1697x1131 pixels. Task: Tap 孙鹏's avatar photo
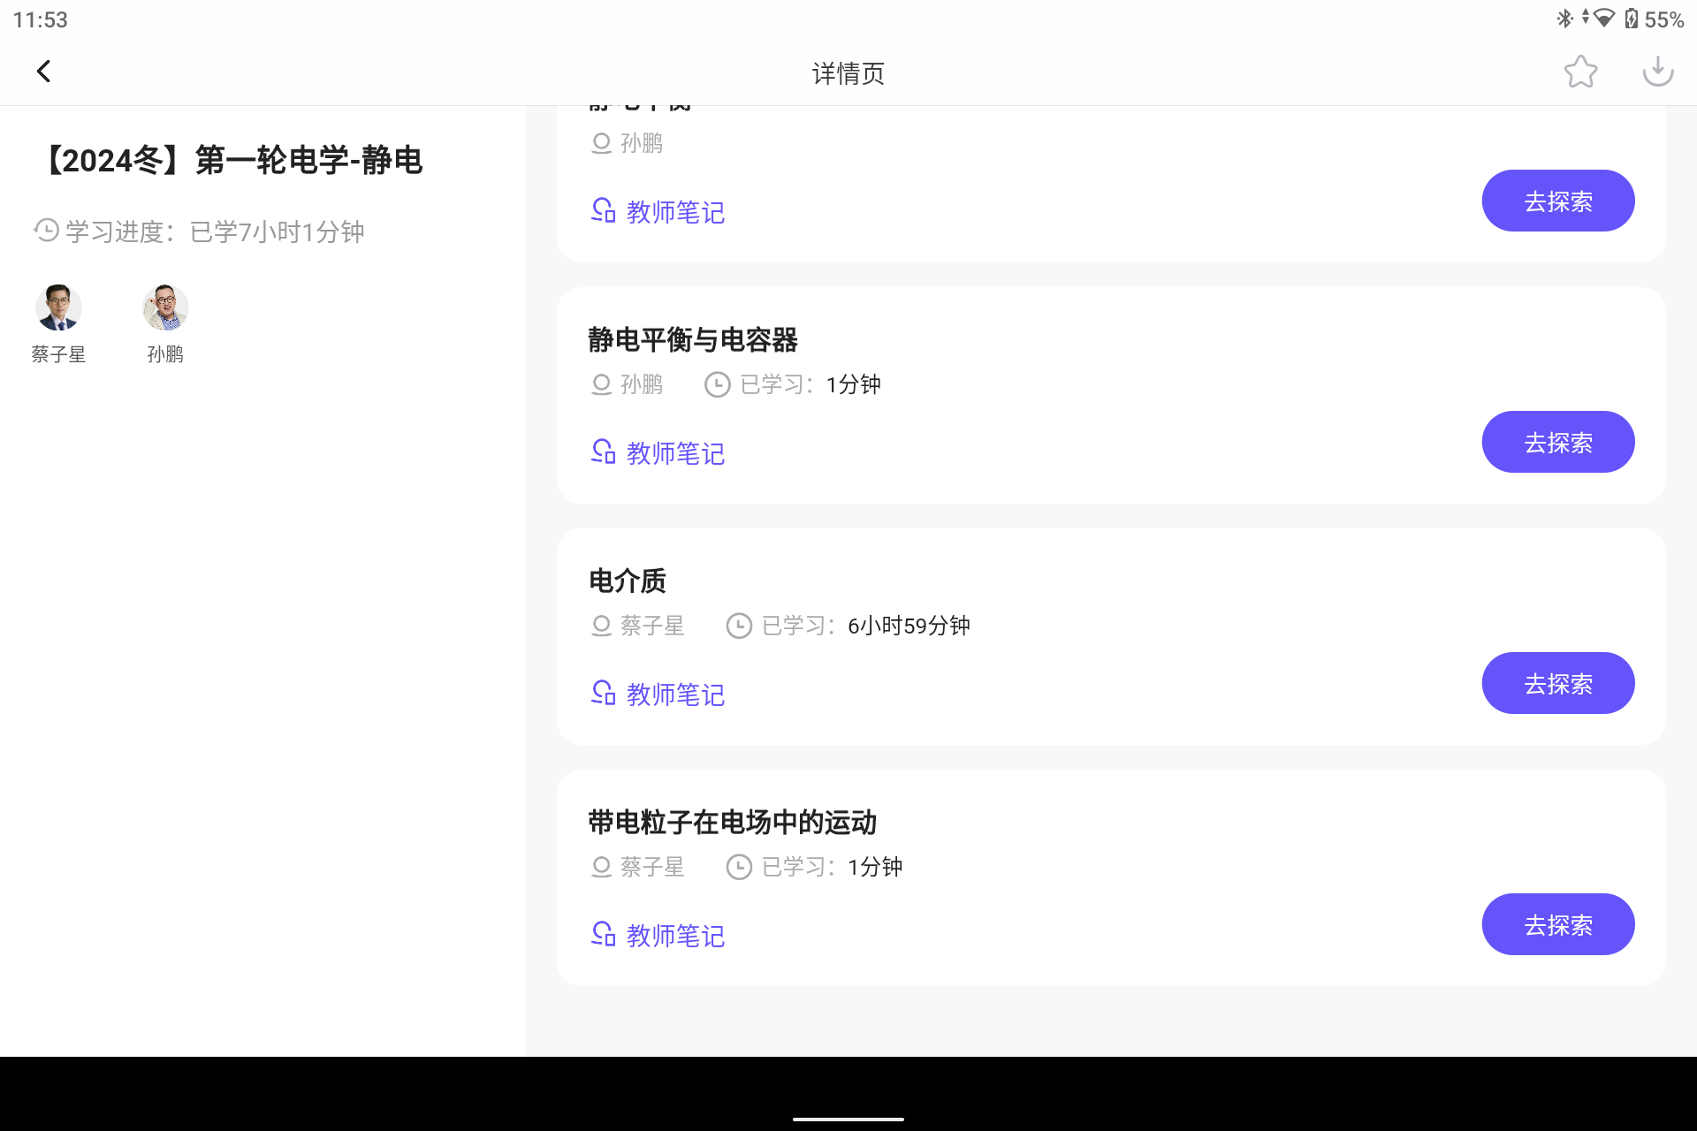click(164, 308)
